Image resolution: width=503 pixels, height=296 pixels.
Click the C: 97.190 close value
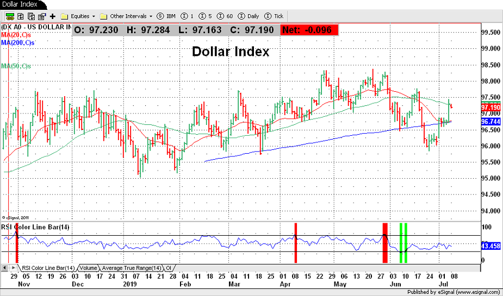pyautogui.click(x=252, y=30)
